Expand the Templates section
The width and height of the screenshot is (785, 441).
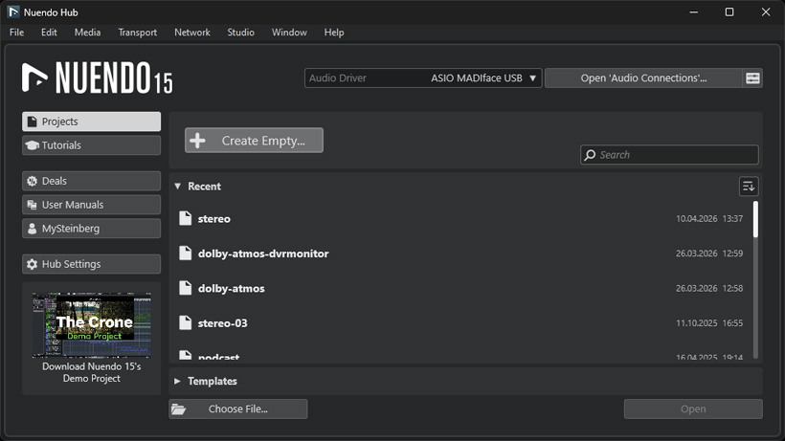[x=178, y=381]
